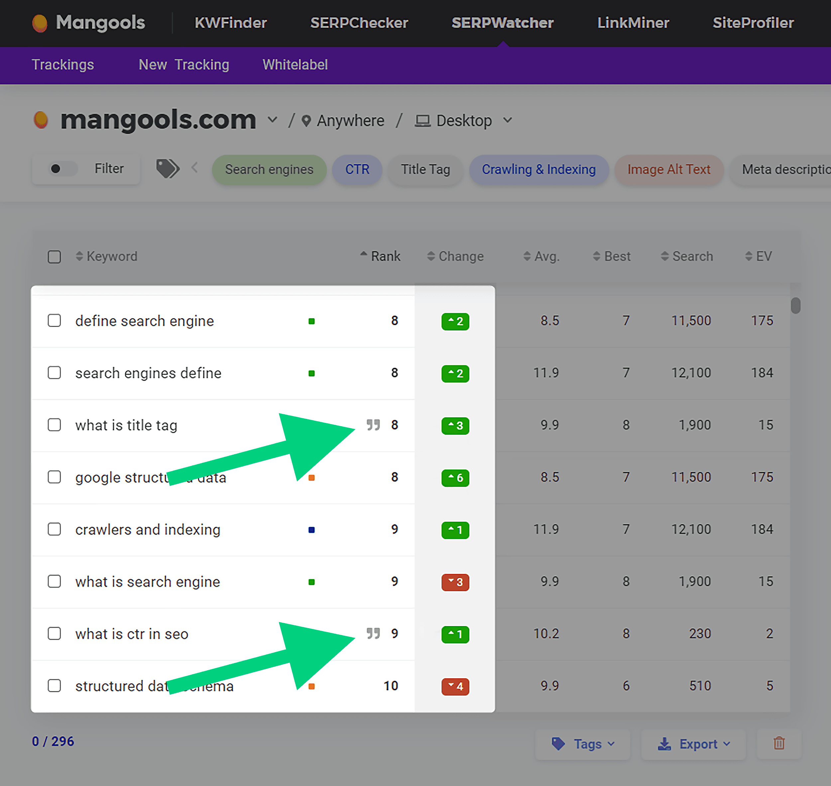Image resolution: width=831 pixels, height=786 pixels.
Task: Select the 'Crawling & Indexing' tag pill
Action: pyautogui.click(x=539, y=169)
